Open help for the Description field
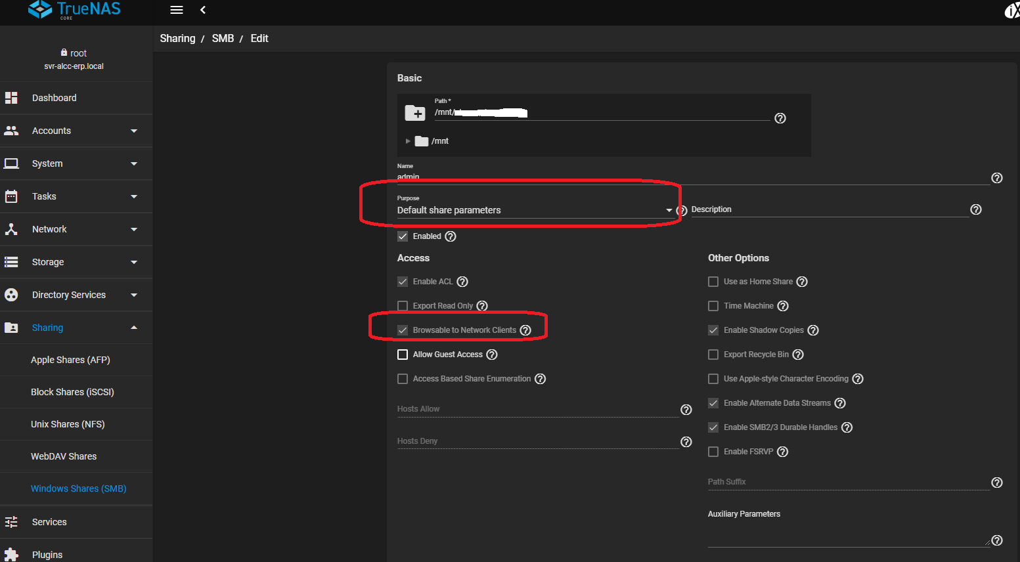The image size is (1020, 562). 976,209
